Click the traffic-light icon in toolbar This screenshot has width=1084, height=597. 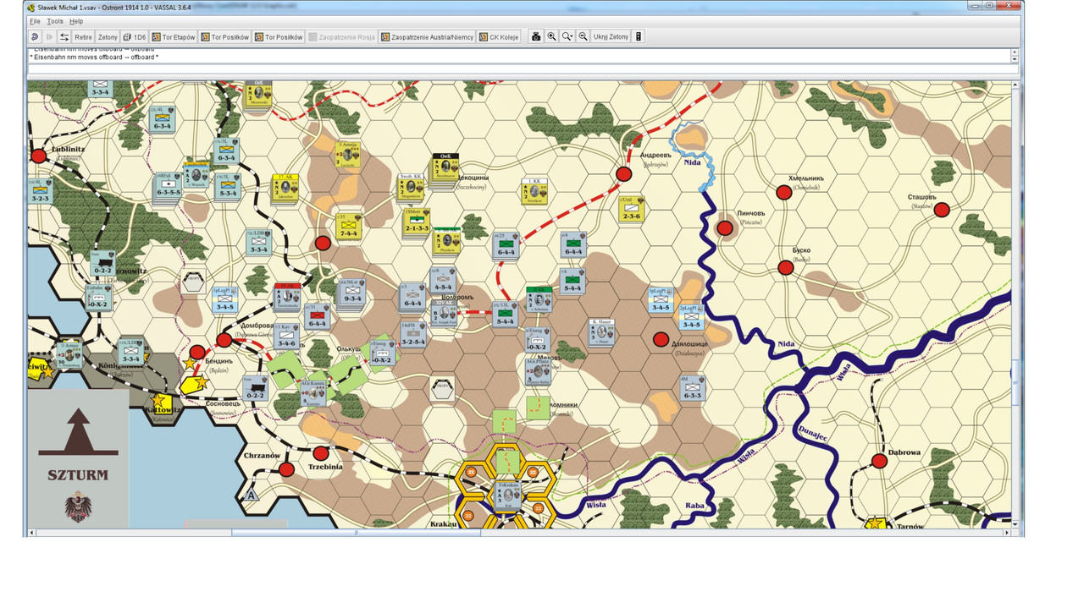tap(639, 36)
